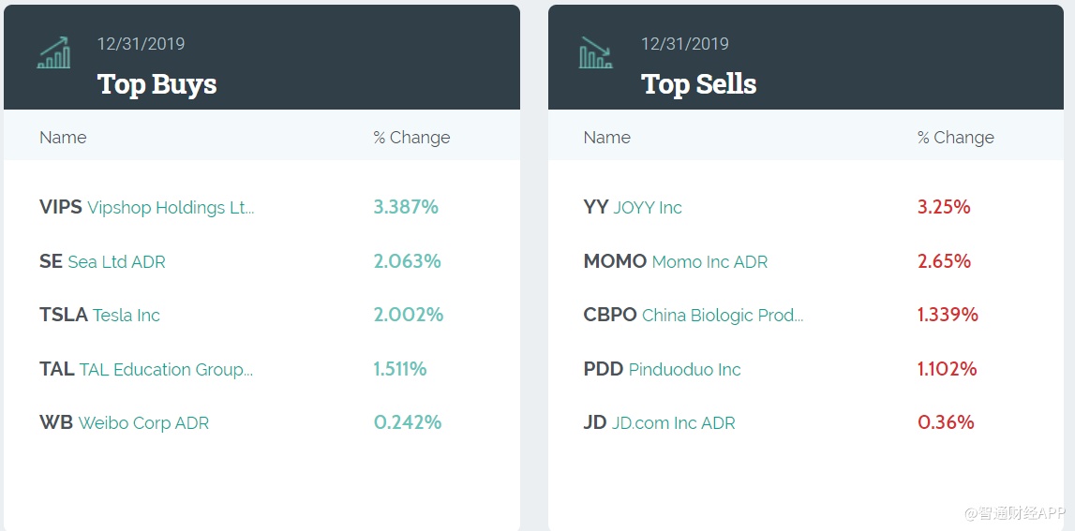Open the JD.com Inc ADR link
The image size is (1075, 531).
click(659, 423)
